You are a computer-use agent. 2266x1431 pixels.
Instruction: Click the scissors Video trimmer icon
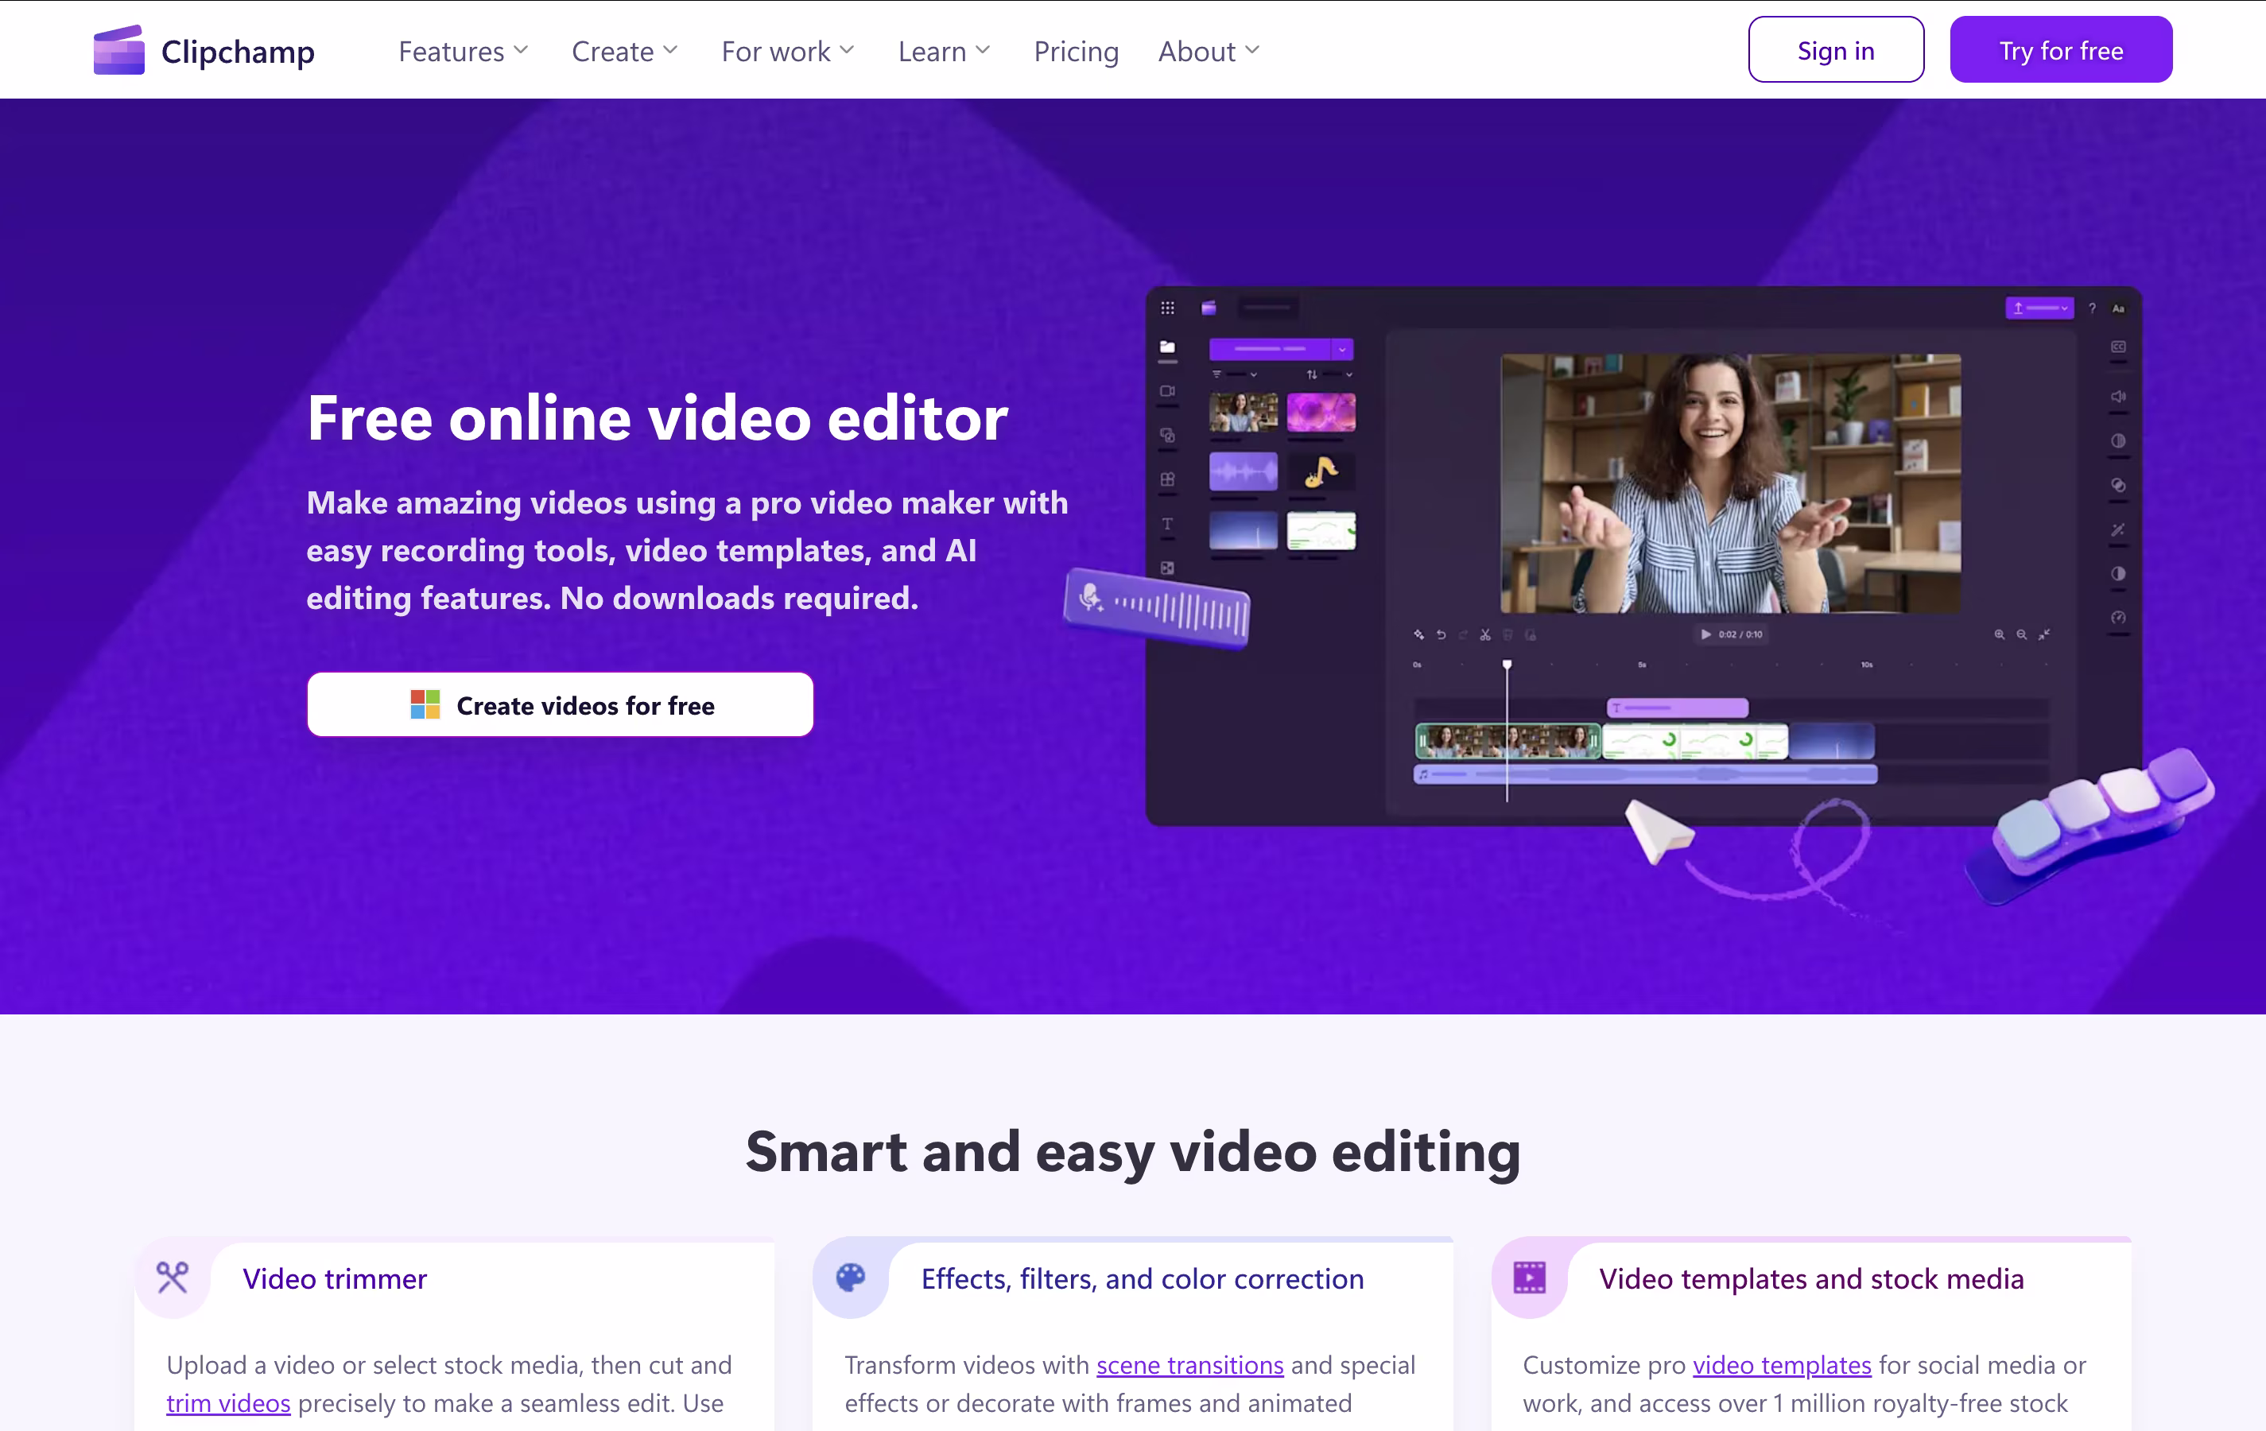pyautogui.click(x=173, y=1277)
